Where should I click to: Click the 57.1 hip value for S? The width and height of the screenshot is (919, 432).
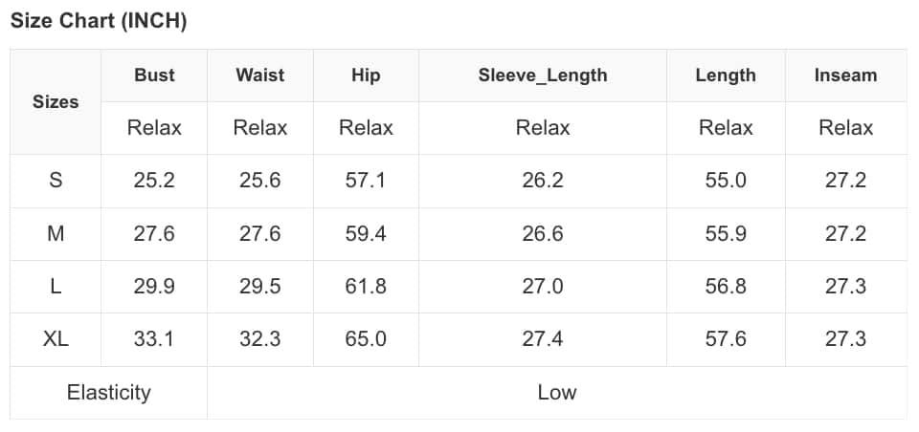click(x=366, y=181)
